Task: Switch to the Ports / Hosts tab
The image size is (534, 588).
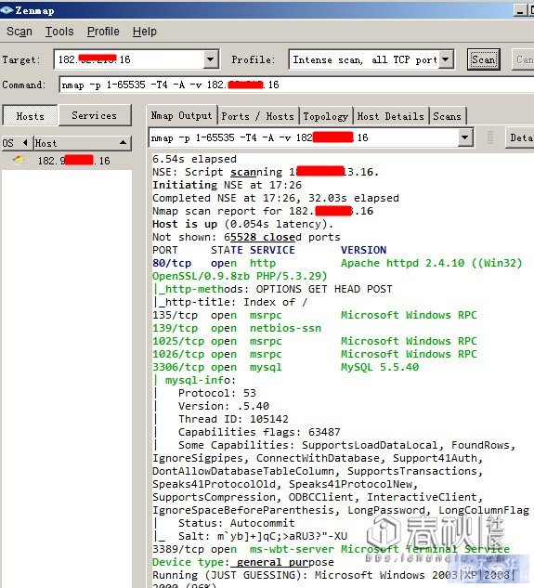Action: [258, 116]
